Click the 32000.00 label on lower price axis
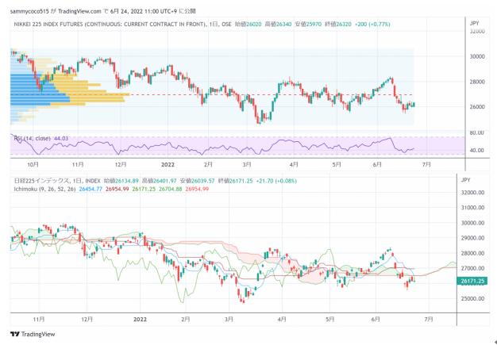497x345 pixels. click(x=472, y=193)
